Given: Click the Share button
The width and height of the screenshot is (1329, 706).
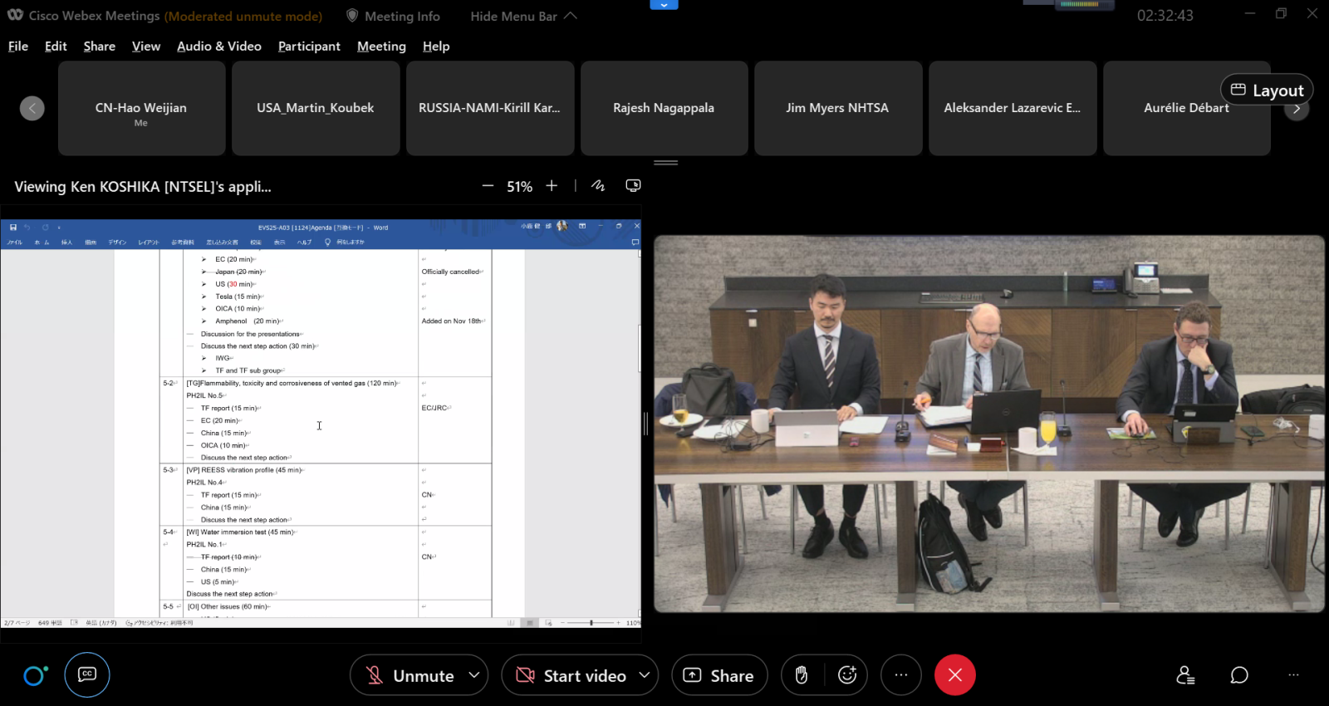Looking at the screenshot, I should [719, 675].
